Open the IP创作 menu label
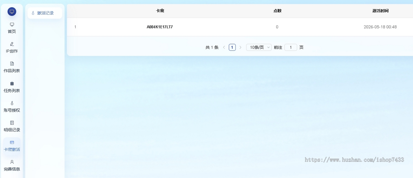This screenshot has width=413, height=178. 12,51
